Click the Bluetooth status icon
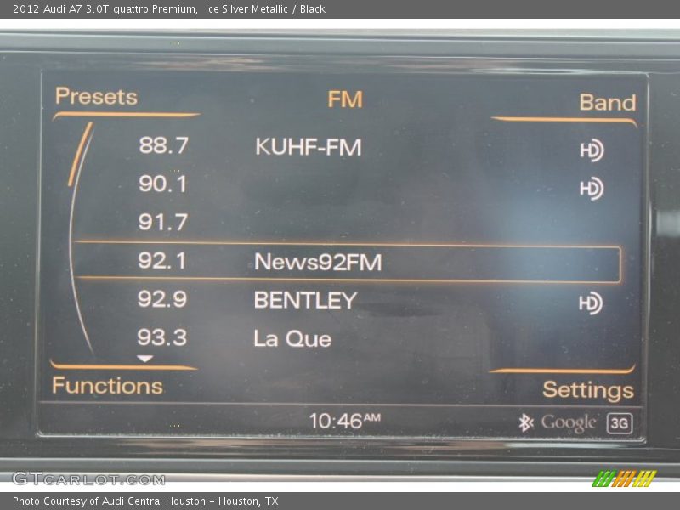680x510 pixels. 526,422
